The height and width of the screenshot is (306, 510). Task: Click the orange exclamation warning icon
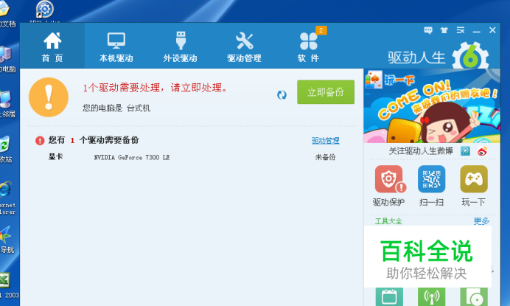pyautogui.click(x=49, y=97)
